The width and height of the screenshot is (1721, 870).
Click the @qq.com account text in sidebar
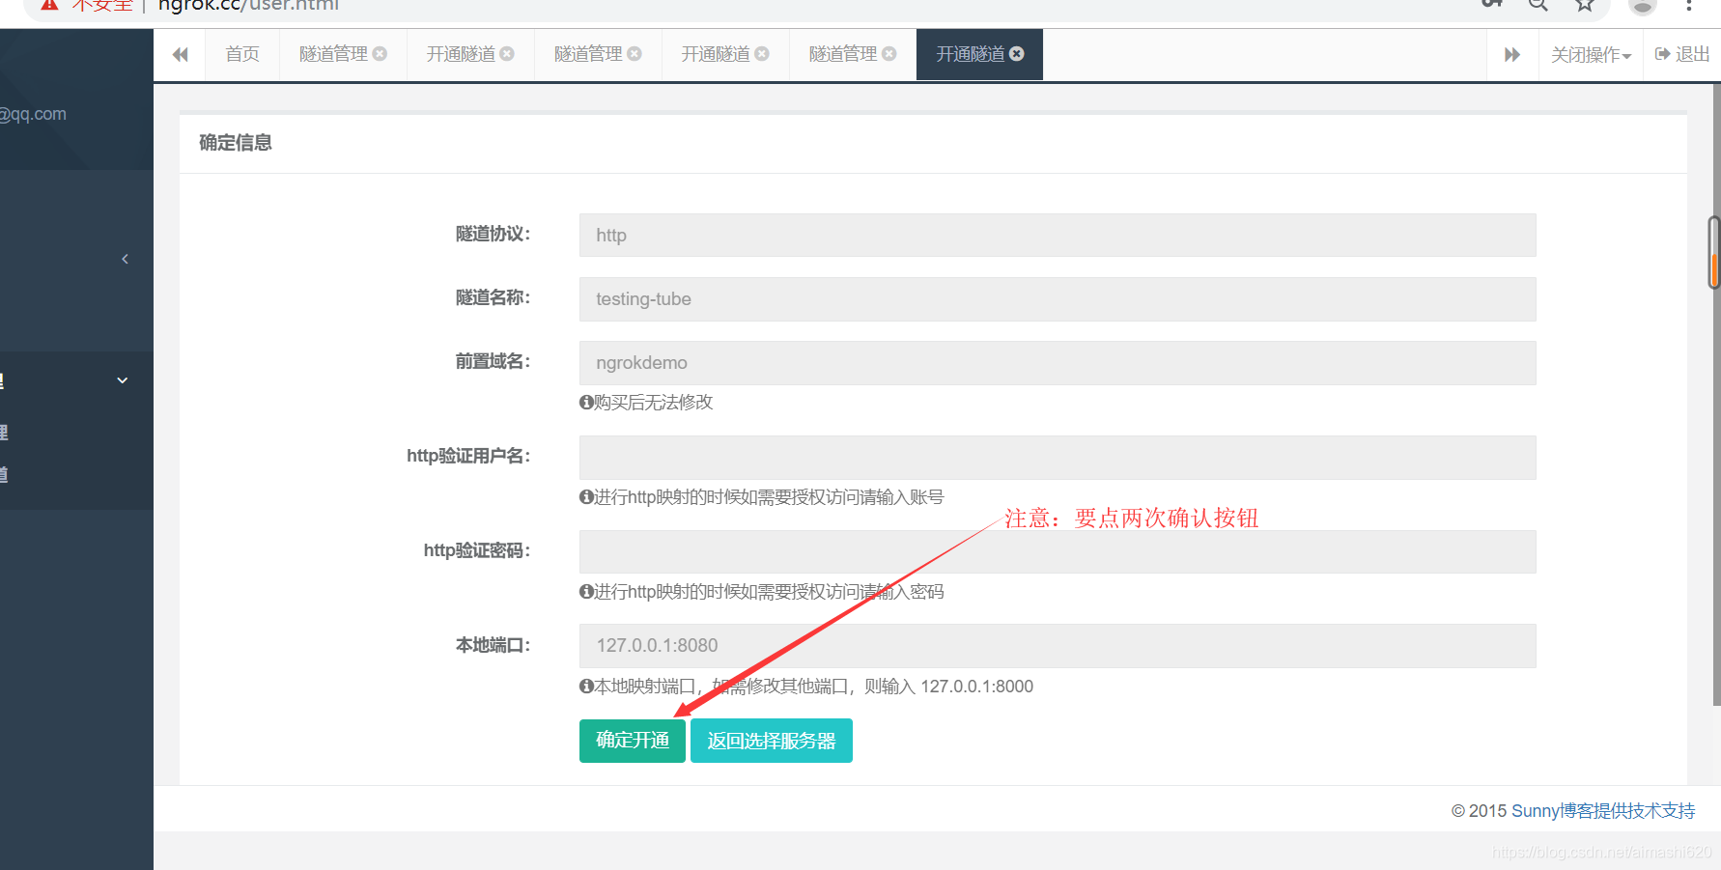(x=33, y=114)
